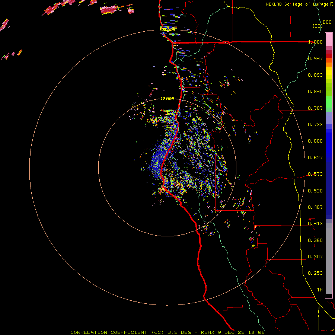Viewport: 335px width, 335px height.
Task: Select the 0.413 legend value
Action: click(x=315, y=224)
